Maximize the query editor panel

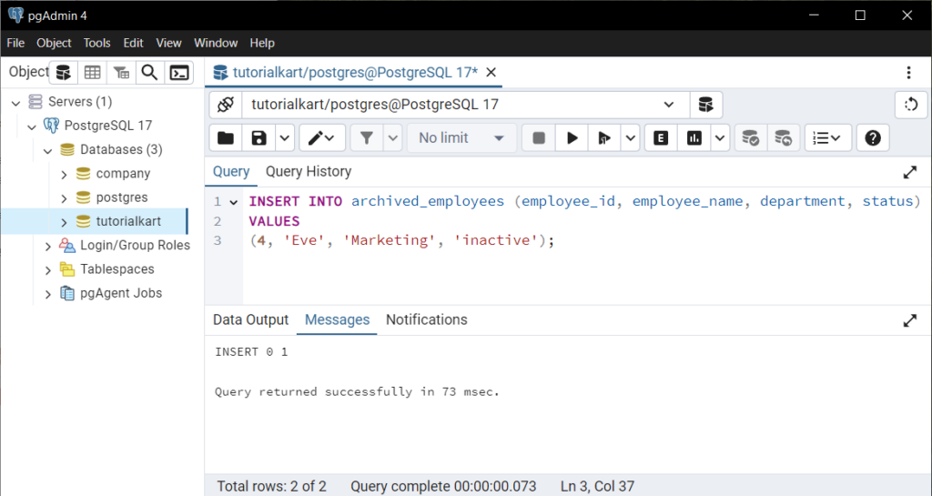pyautogui.click(x=910, y=172)
